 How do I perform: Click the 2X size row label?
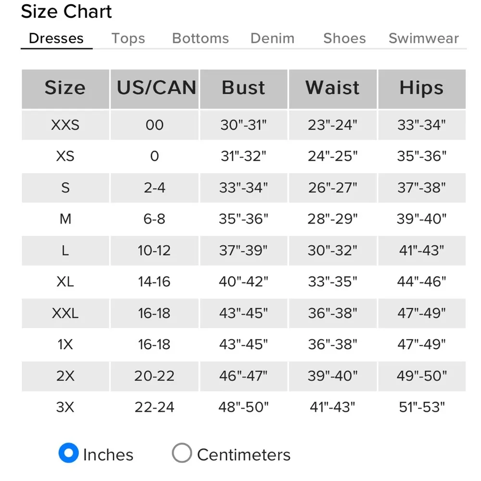(x=65, y=376)
